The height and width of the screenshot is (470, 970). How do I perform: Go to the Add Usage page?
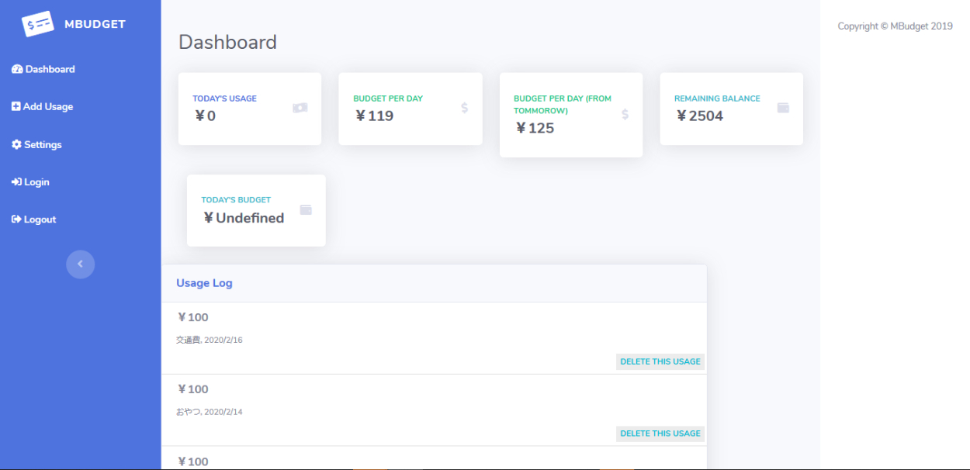[x=48, y=107]
